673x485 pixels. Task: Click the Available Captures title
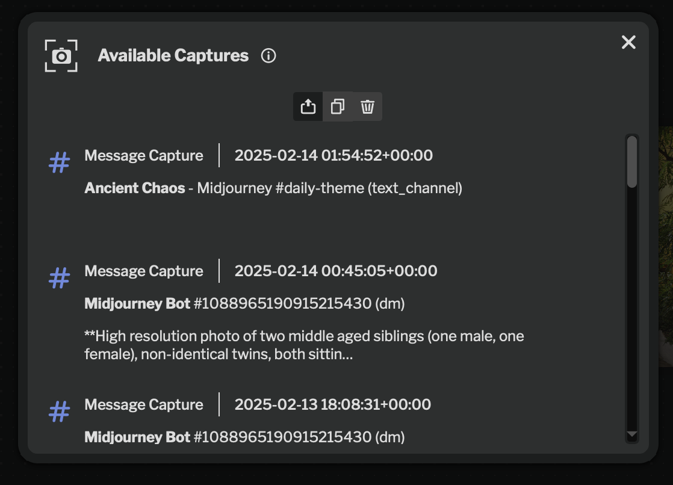tap(173, 55)
